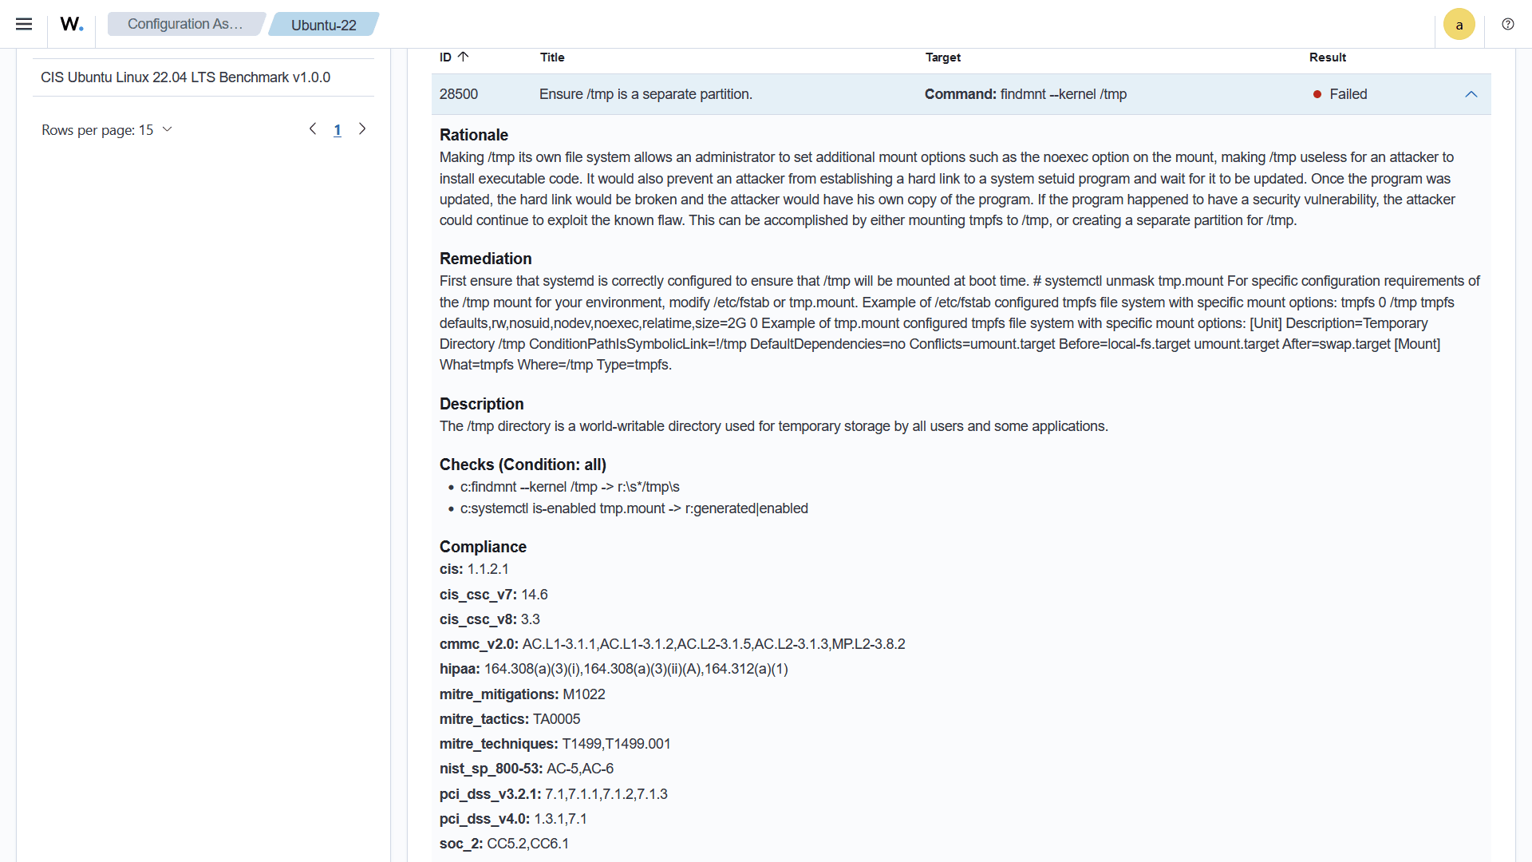The height and width of the screenshot is (862, 1532).
Task: Click the Target column header
Action: (942, 57)
